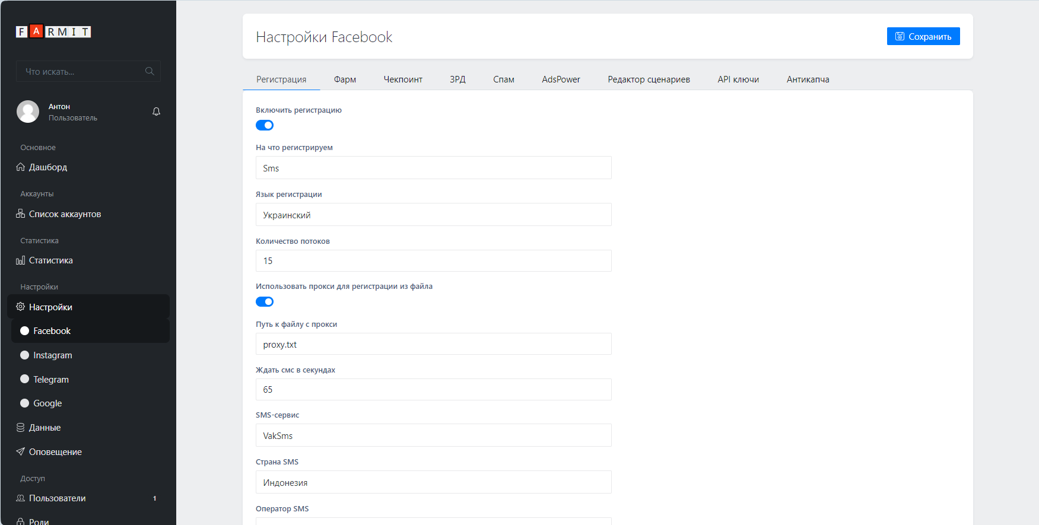The image size is (1039, 525).
Task: Click the Дашборд home icon
Action: pos(21,167)
